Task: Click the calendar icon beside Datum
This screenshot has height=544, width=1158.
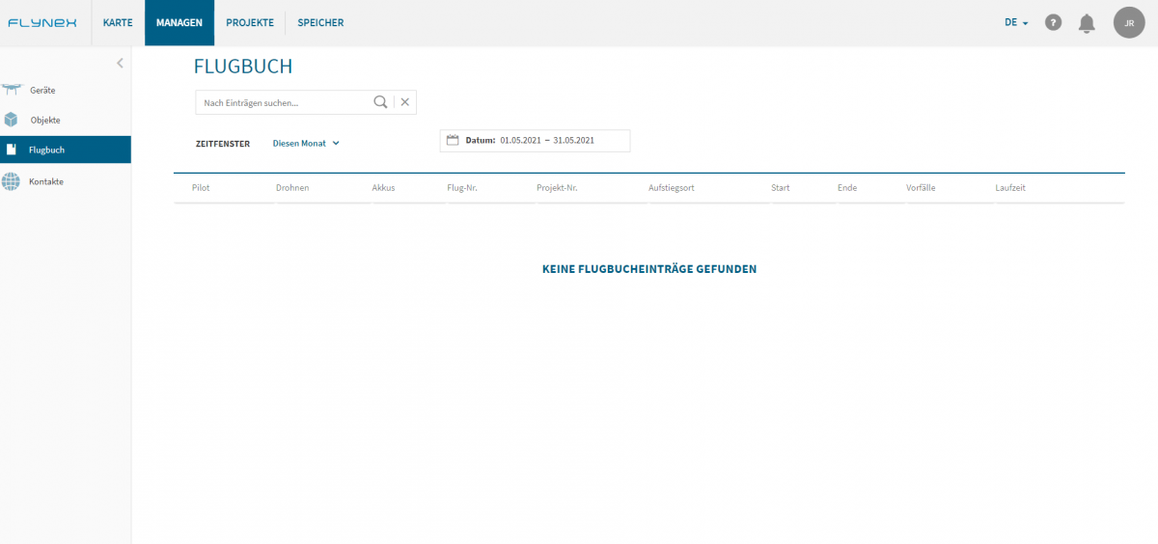Action: coord(453,140)
